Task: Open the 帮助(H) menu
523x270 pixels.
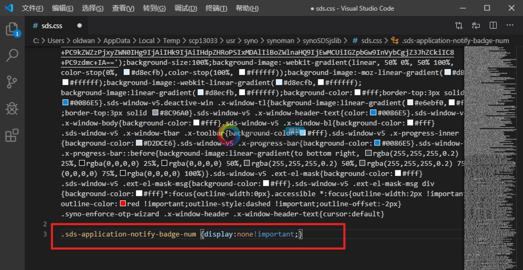Action: 247,8
